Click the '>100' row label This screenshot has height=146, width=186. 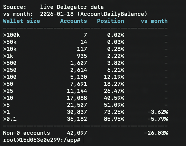pos(10,77)
